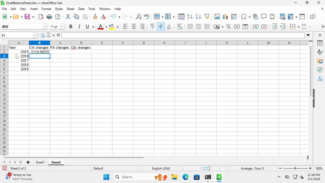Click the Export as PDF icon
This screenshot has height=183, width=325.
pos(41,17)
